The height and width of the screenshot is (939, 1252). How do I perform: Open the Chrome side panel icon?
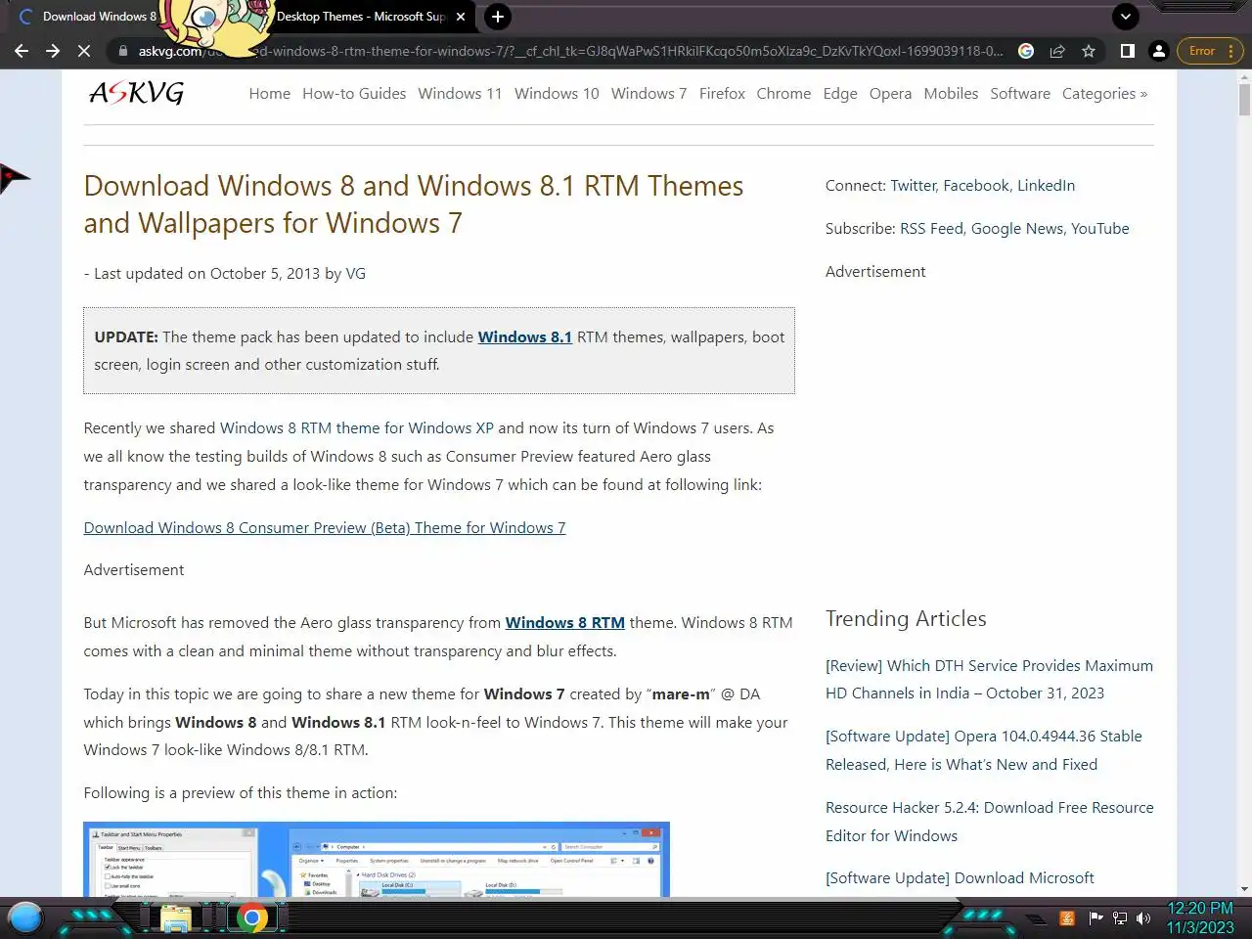1128,51
